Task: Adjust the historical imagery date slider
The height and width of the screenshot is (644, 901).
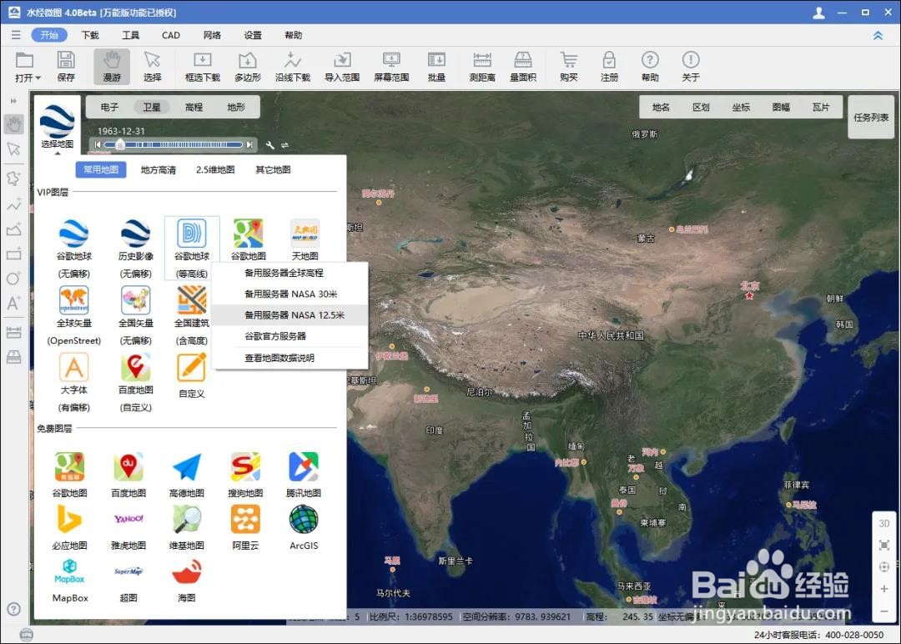Action: pos(120,145)
